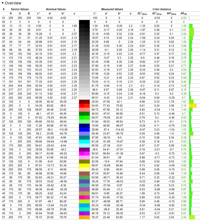Click the ΔE value 0.03 in row 01
Viewport: 201px width, 220px height.
(x=184, y=18)
